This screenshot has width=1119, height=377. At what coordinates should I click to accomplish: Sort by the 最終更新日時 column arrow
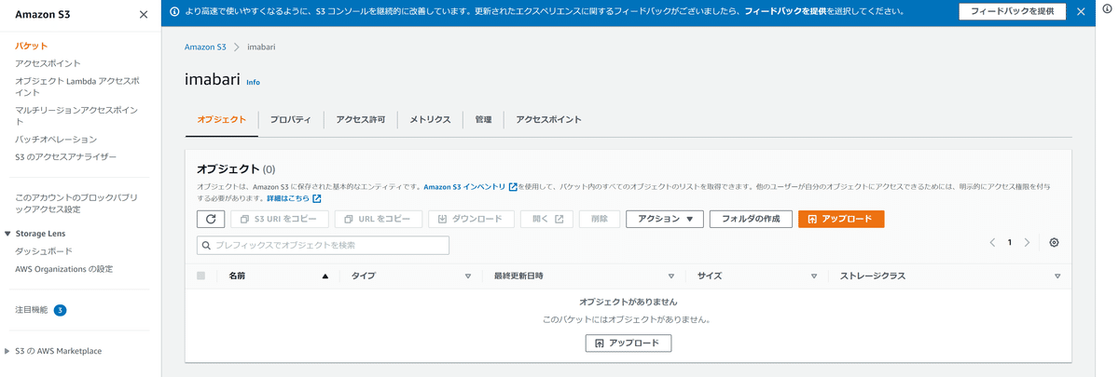[x=671, y=276]
